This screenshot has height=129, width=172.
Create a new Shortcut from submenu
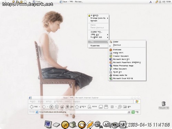[x=127, y=45]
